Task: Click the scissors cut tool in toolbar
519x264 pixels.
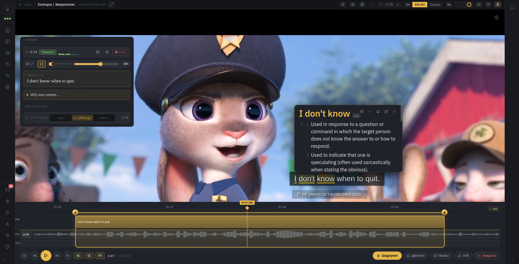Action: [343, 5]
